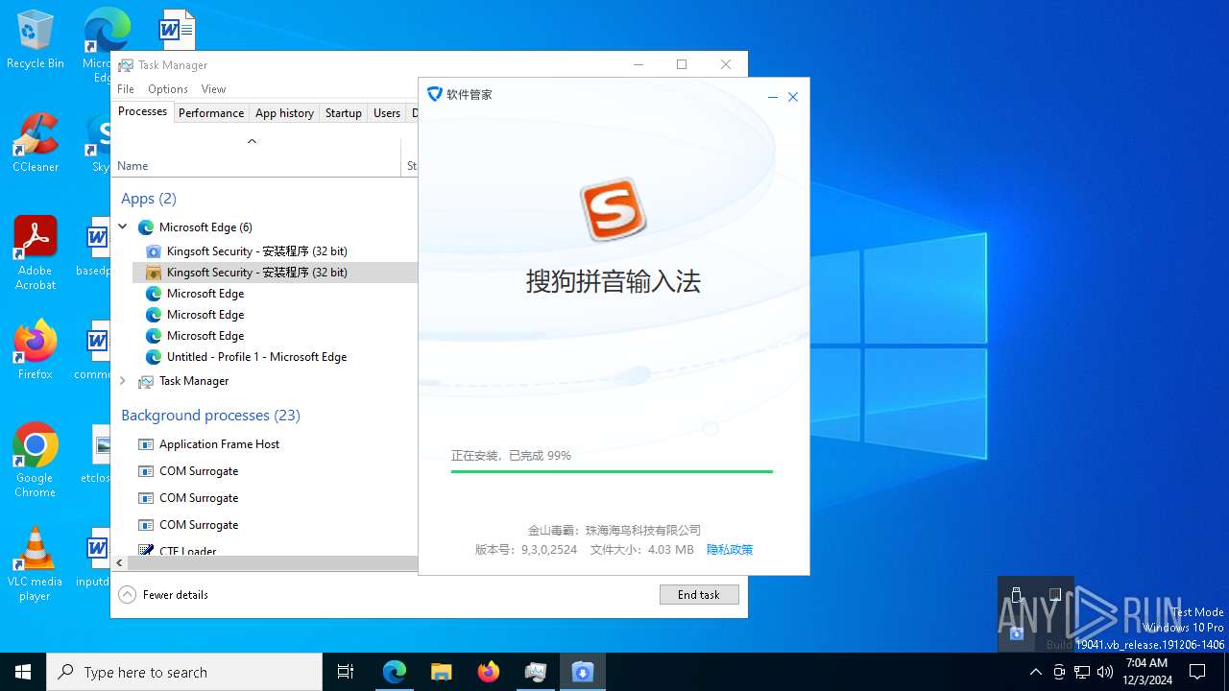Image resolution: width=1229 pixels, height=691 pixels.
Task: Expand the Task Manager process group
Action: pyautogui.click(x=123, y=381)
